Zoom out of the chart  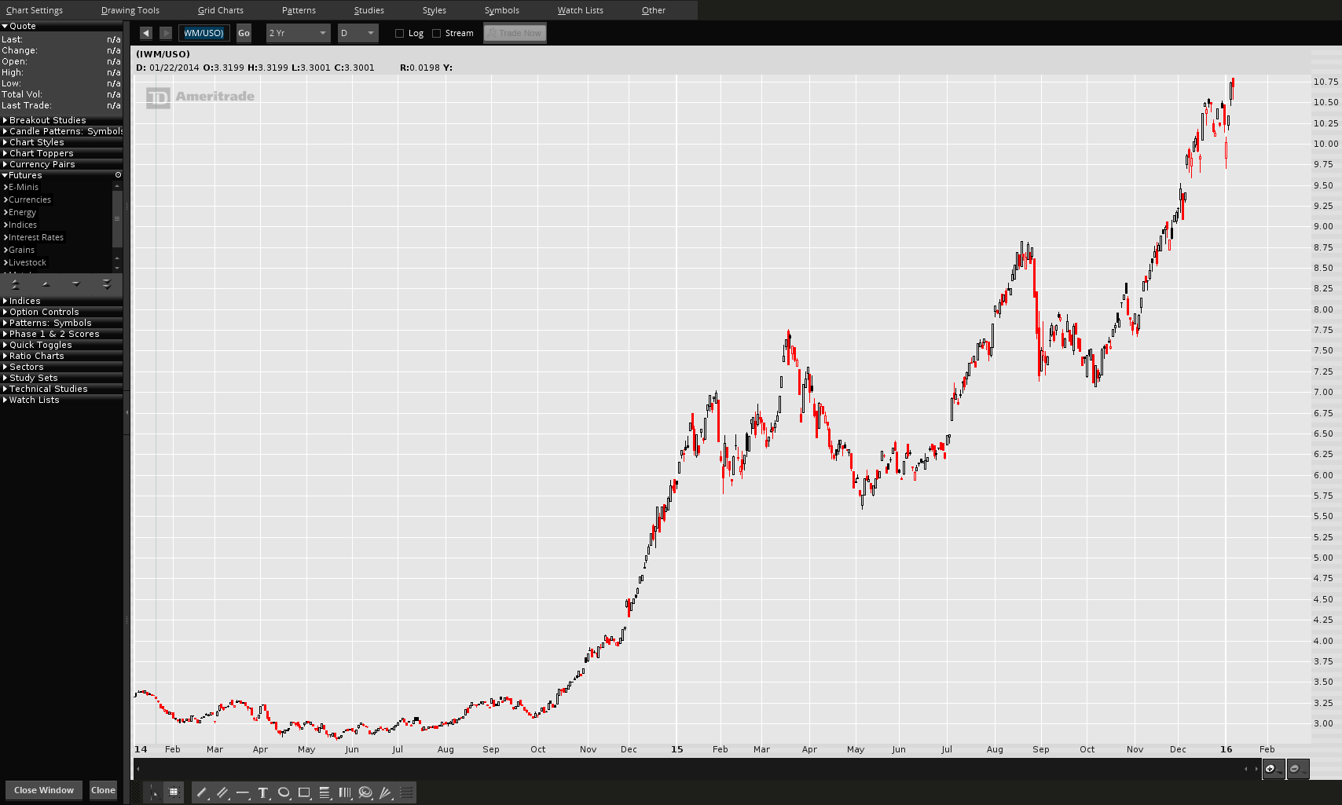1297,769
